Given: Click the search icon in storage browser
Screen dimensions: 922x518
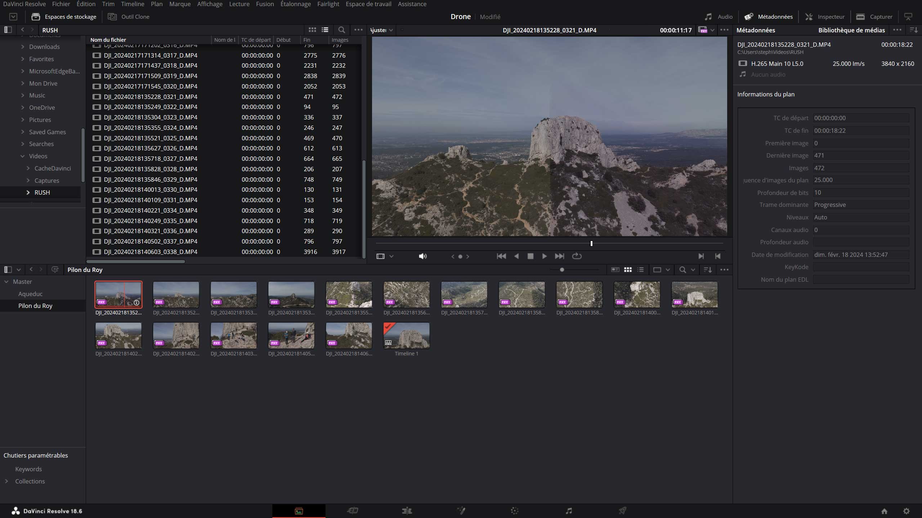Looking at the screenshot, I should point(341,30).
